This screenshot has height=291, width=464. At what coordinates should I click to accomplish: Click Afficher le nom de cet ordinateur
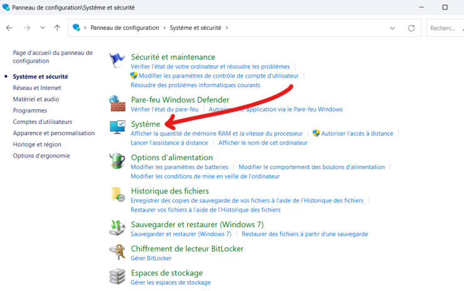(x=263, y=143)
